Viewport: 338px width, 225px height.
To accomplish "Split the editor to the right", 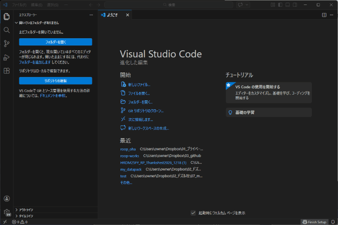I will point(324,15).
